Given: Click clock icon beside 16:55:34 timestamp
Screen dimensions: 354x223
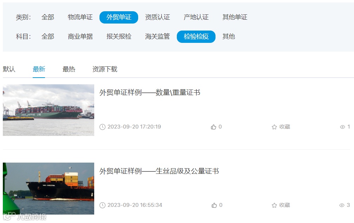Looking at the screenshot, I should [102, 205].
